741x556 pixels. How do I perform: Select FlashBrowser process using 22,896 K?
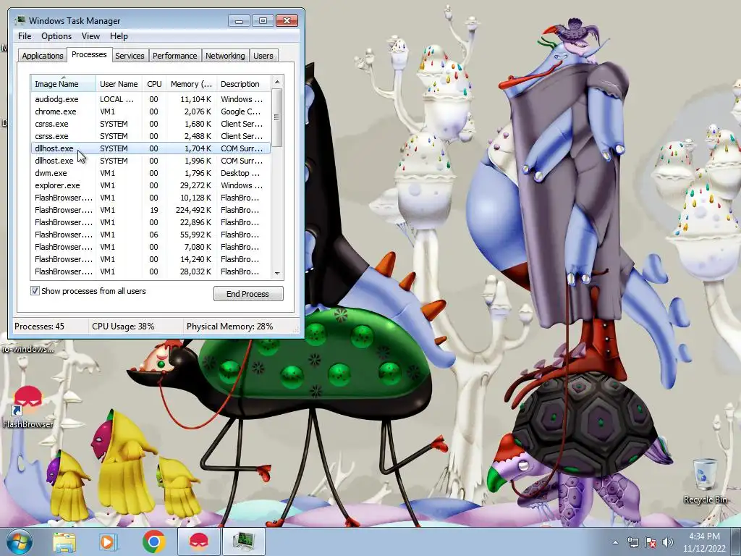coord(151,222)
